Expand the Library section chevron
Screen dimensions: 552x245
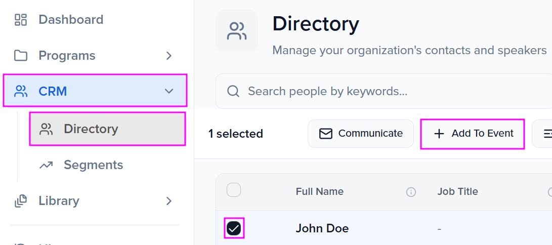169,201
